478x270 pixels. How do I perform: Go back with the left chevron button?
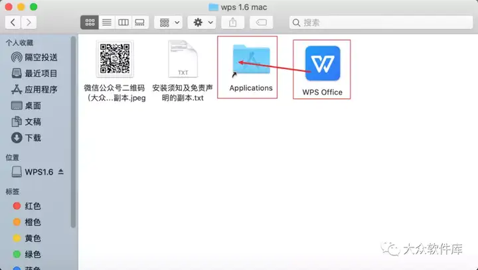click(x=13, y=23)
